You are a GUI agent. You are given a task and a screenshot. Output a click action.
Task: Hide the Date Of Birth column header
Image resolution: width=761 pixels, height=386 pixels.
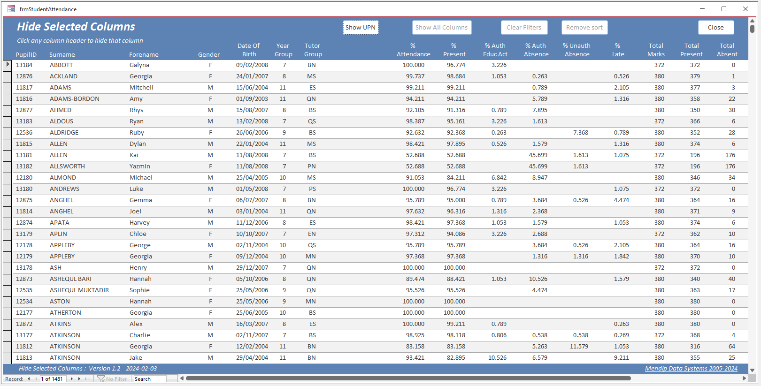249,50
